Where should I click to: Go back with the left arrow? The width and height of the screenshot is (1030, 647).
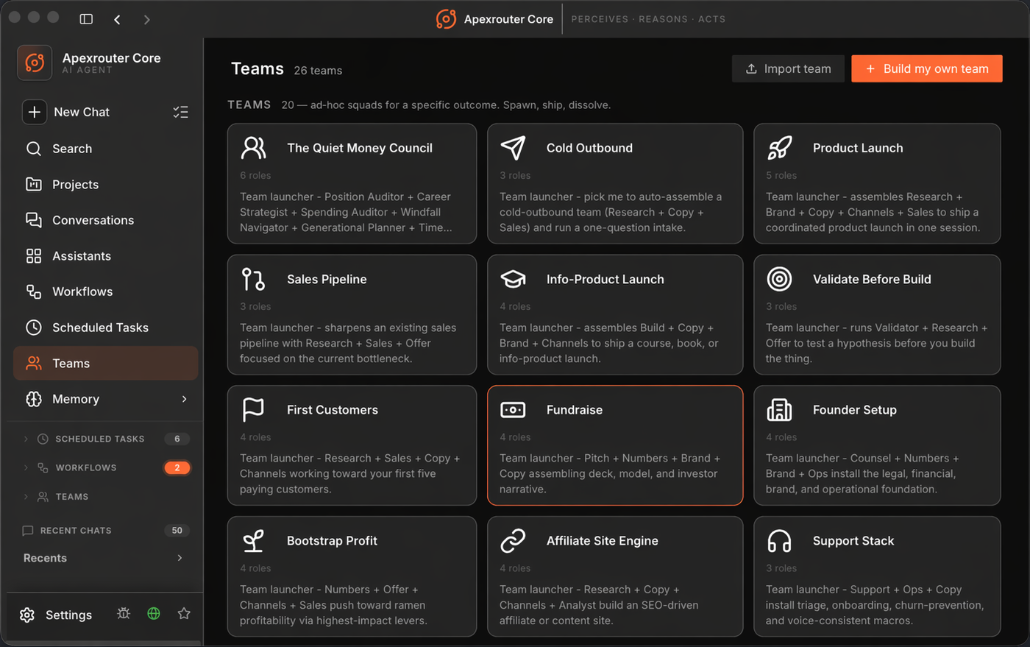click(117, 19)
